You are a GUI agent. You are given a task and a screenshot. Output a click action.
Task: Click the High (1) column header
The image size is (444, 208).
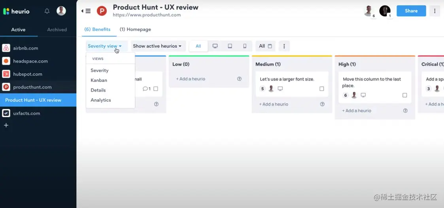pos(347,64)
